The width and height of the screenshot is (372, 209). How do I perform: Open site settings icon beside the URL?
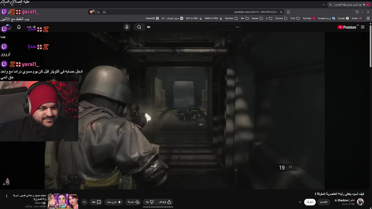[x=281, y=12]
